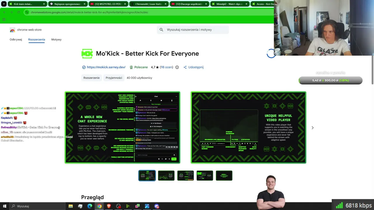Click the "40 000 użytkownicy" text
The height and width of the screenshot is (210, 374).
pos(139,78)
